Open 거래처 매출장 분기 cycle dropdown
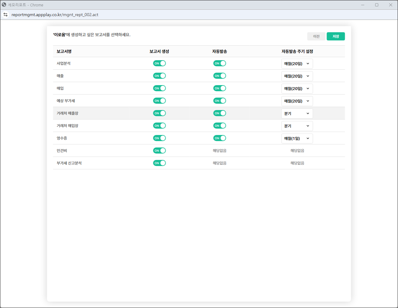Viewport: 398px width, 308px height. [x=297, y=113]
